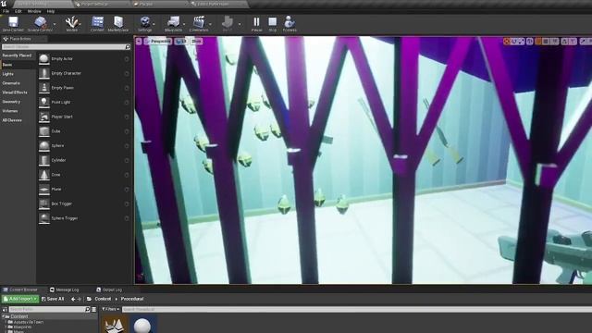Expand Cinematics dropdown arrow
Screen dimensions: 592x333
210,24
